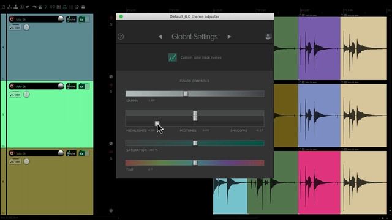Image resolution: width=392 pixels, height=220 pixels.
Task: Click the Midtones slider handle
Action: tap(195, 118)
